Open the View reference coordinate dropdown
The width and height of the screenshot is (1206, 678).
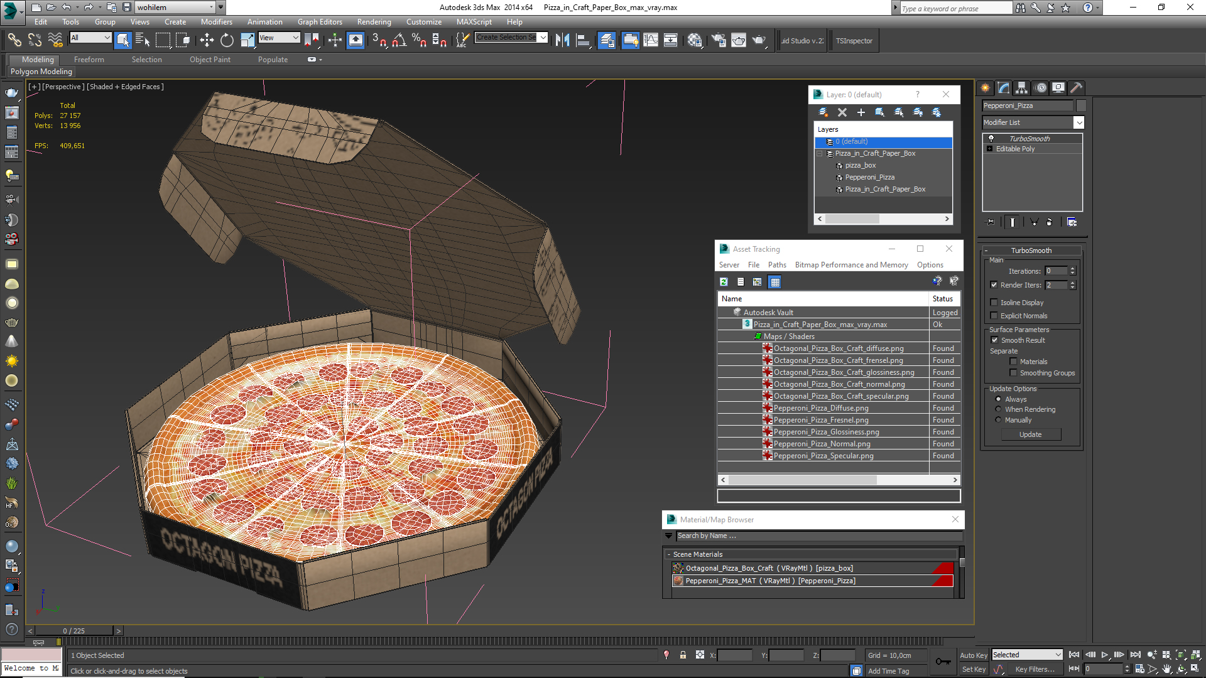pos(279,38)
